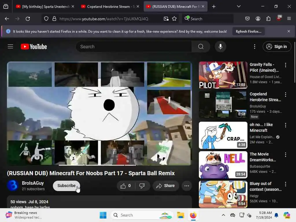Viewport: 296px width, 222px height.
Task: Click YouTube search magnifier button
Action: 201,47
